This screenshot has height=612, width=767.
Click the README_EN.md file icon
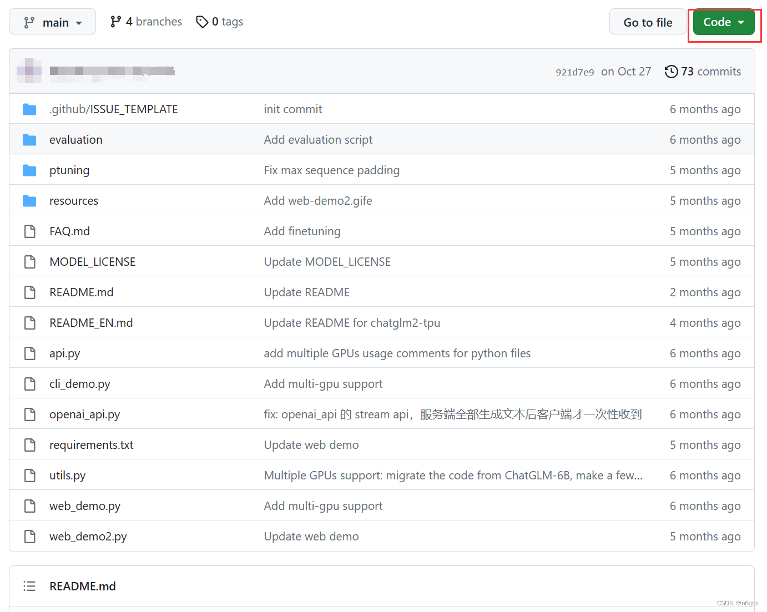click(29, 323)
